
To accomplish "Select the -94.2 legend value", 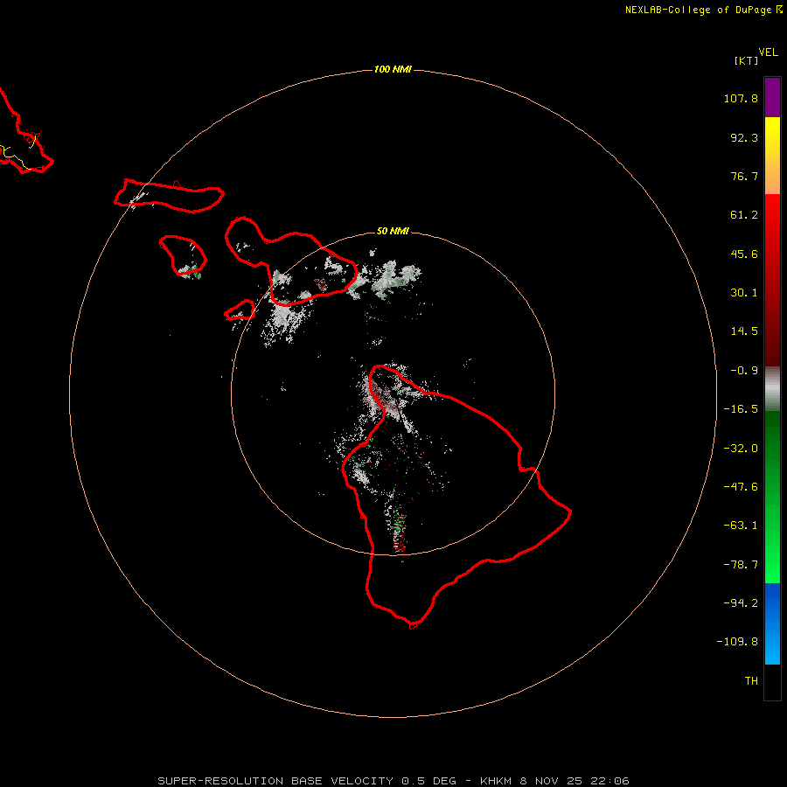I will point(741,602).
